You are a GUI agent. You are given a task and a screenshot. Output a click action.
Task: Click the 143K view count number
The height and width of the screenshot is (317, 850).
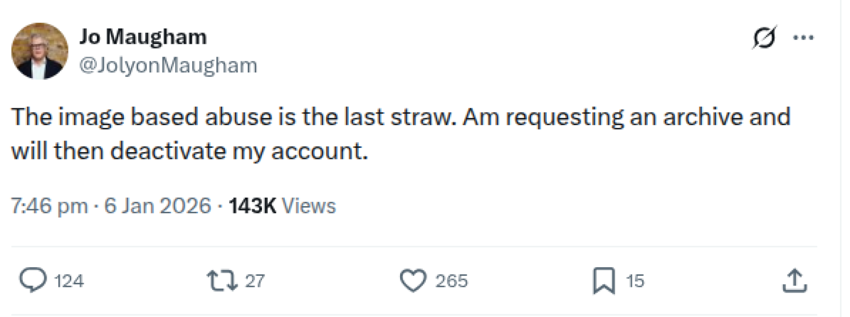pos(252,206)
